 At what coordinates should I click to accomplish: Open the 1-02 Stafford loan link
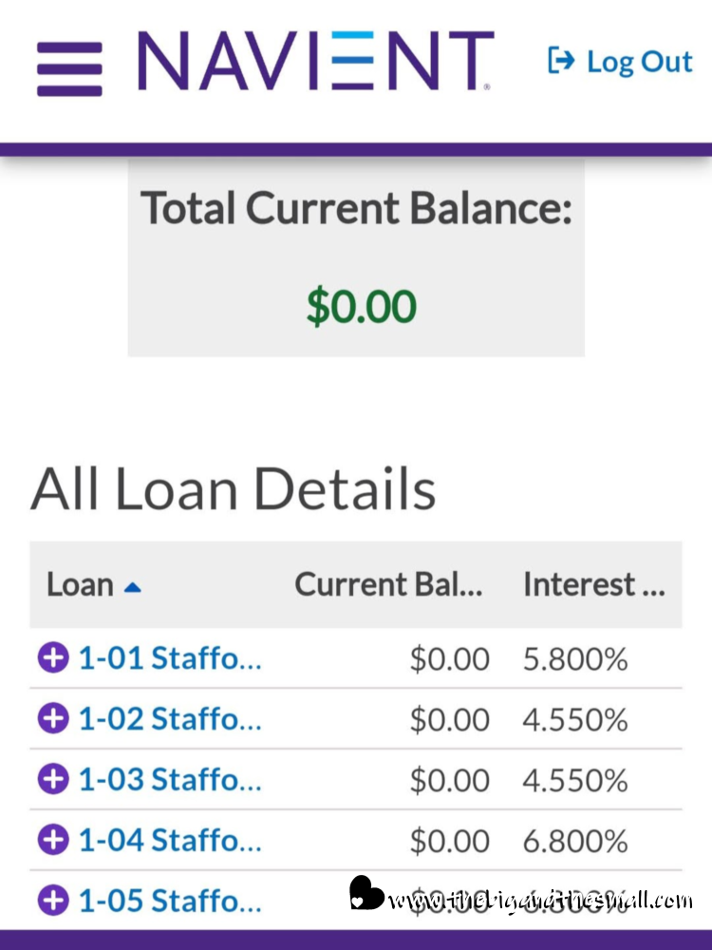coord(169,718)
